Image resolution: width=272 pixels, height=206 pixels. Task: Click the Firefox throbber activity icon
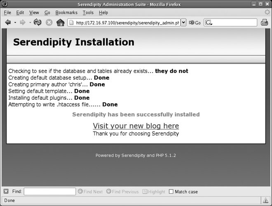[267, 12]
